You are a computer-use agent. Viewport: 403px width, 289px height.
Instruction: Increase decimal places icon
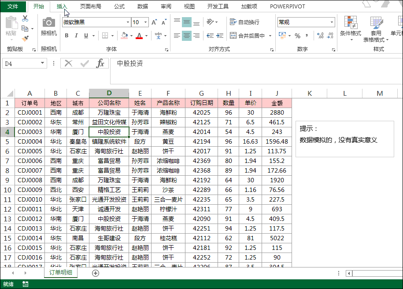point(319,36)
